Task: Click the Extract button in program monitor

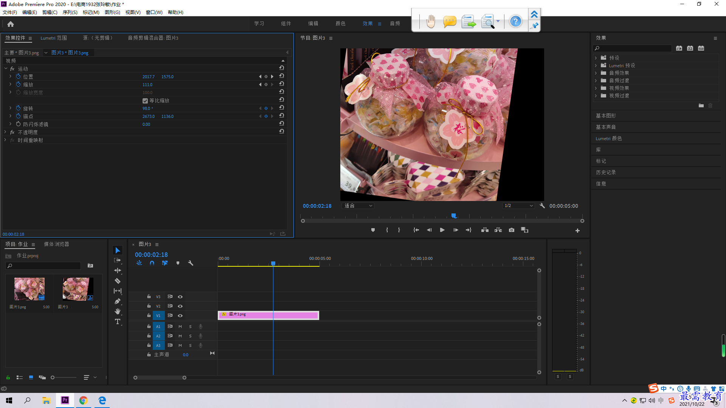Action: pyautogui.click(x=498, y=230)
